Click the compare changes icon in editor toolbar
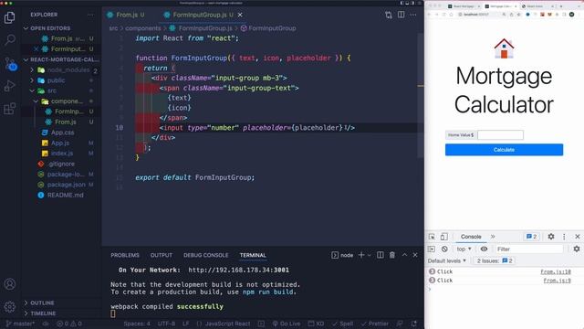The height and width of the screenshot is (329, 584). tap(389, 15)
